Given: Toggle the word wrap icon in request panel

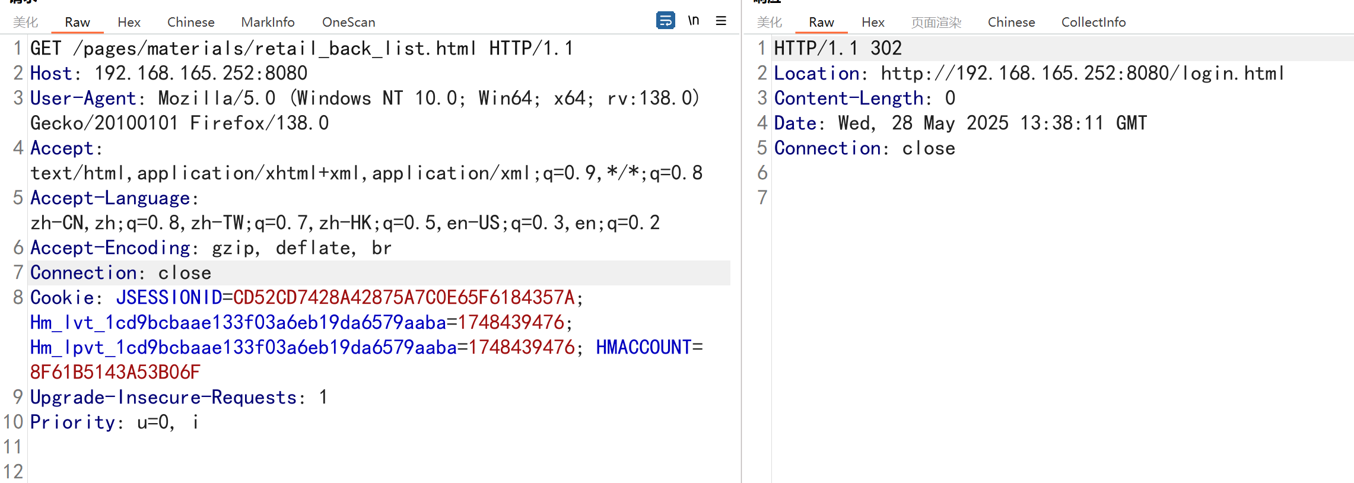Looking at the screenshot, I should (x=665, y=21).
